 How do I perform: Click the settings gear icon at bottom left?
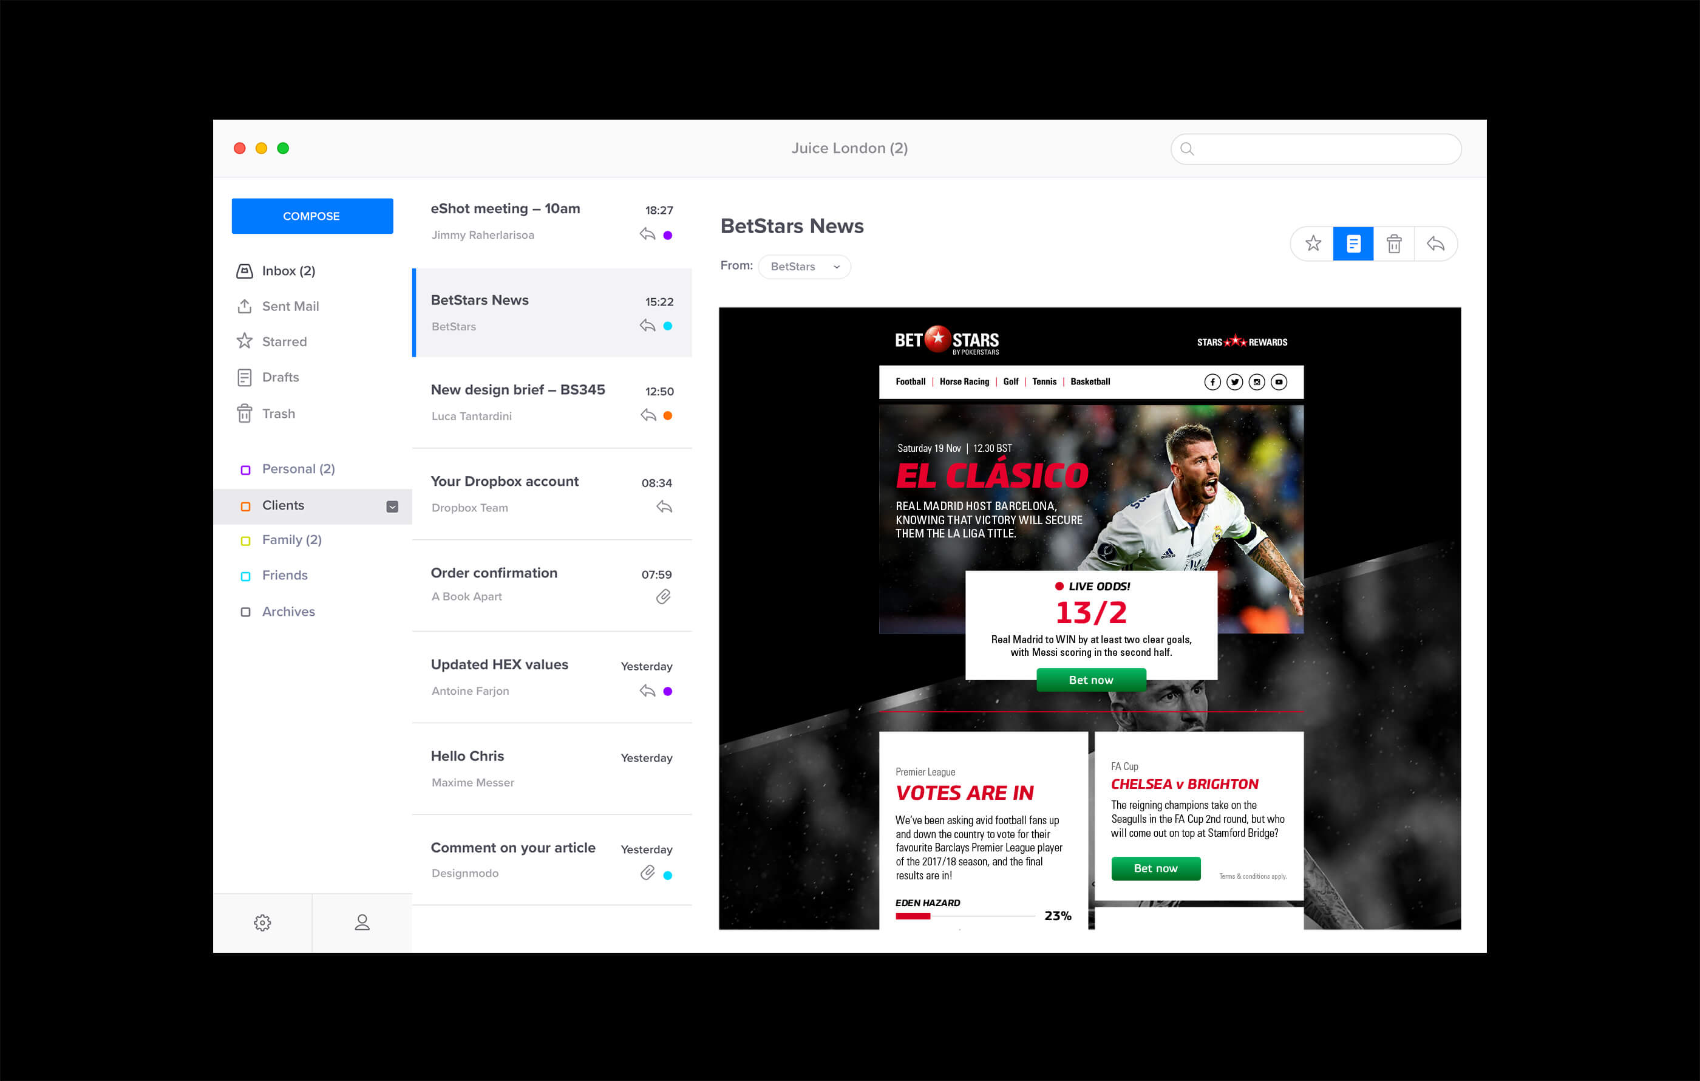click(x=263, y=922)
